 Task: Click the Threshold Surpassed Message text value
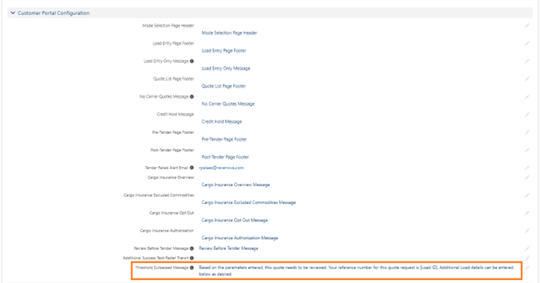(356, 271)
